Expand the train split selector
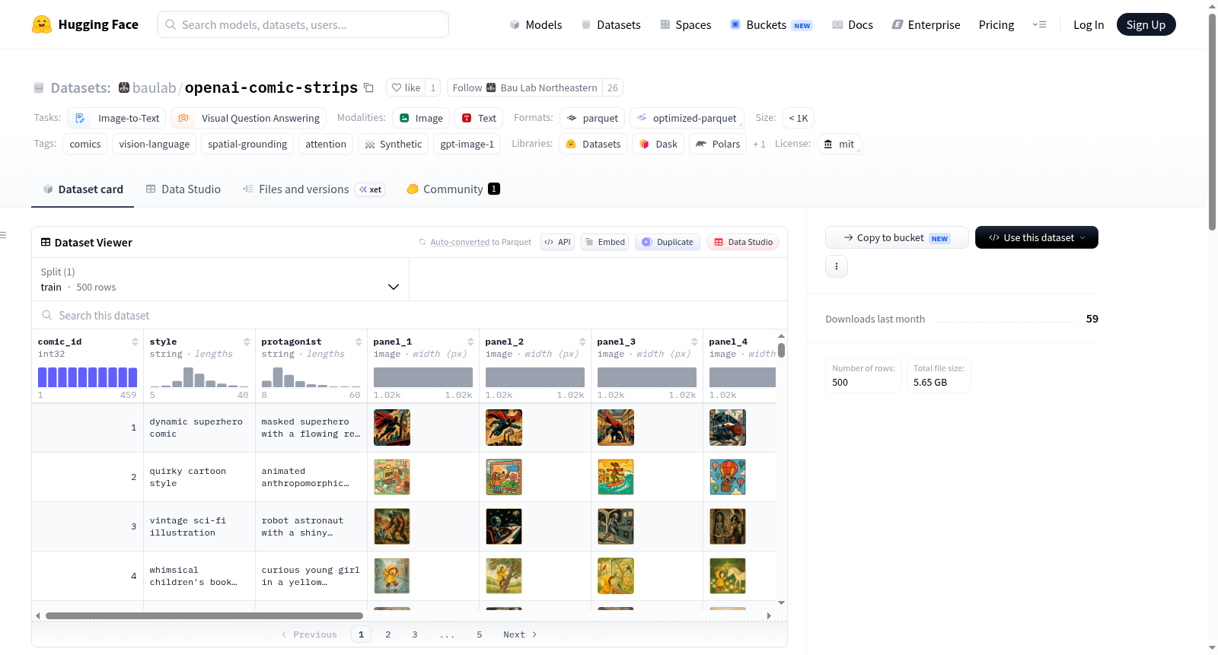The image size is (1218, 655). pyautogui.click(x=220, y=279)
